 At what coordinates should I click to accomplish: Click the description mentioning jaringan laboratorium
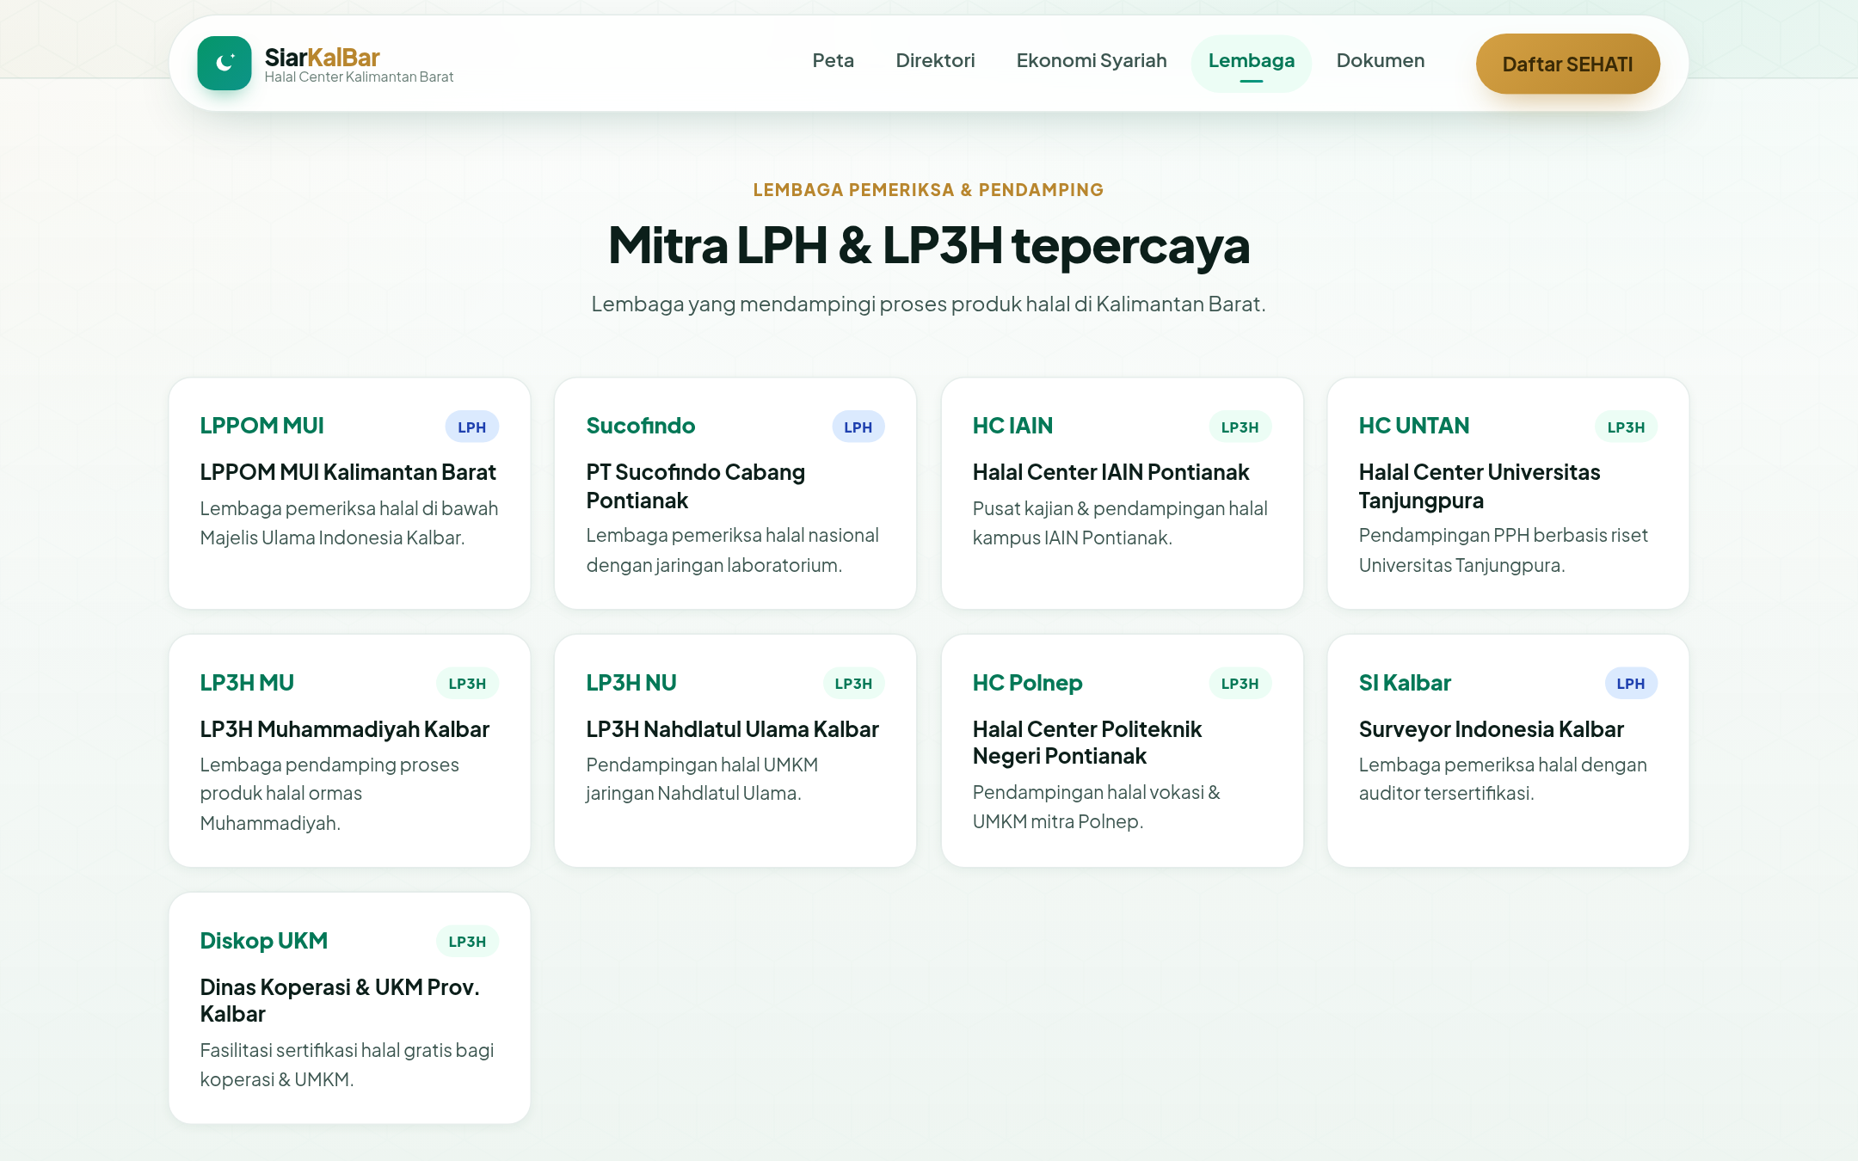(732, 550)
